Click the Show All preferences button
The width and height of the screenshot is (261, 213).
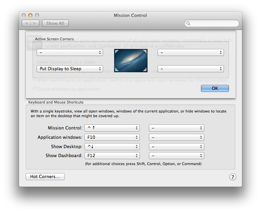tap(55, 23)
